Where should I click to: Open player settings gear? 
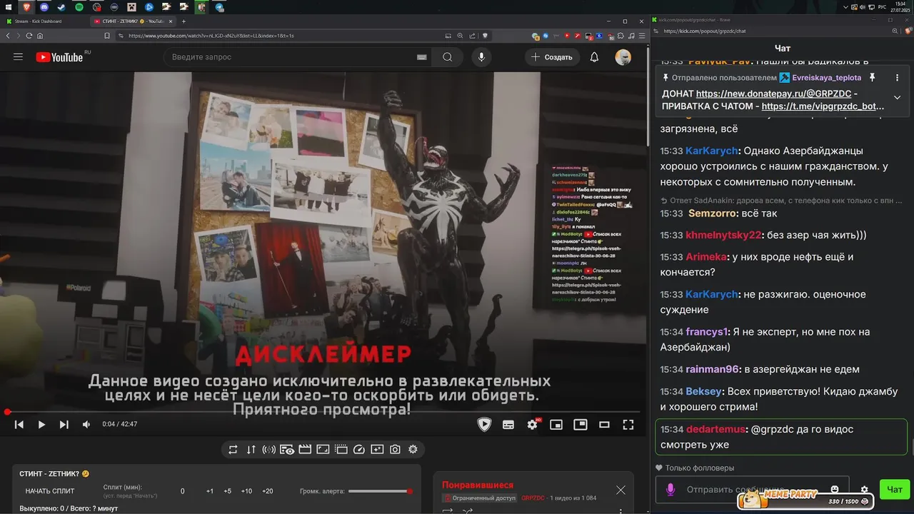tap(532, 424)
